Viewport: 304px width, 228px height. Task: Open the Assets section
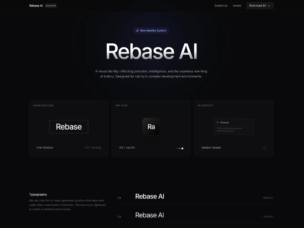[237, 6]
